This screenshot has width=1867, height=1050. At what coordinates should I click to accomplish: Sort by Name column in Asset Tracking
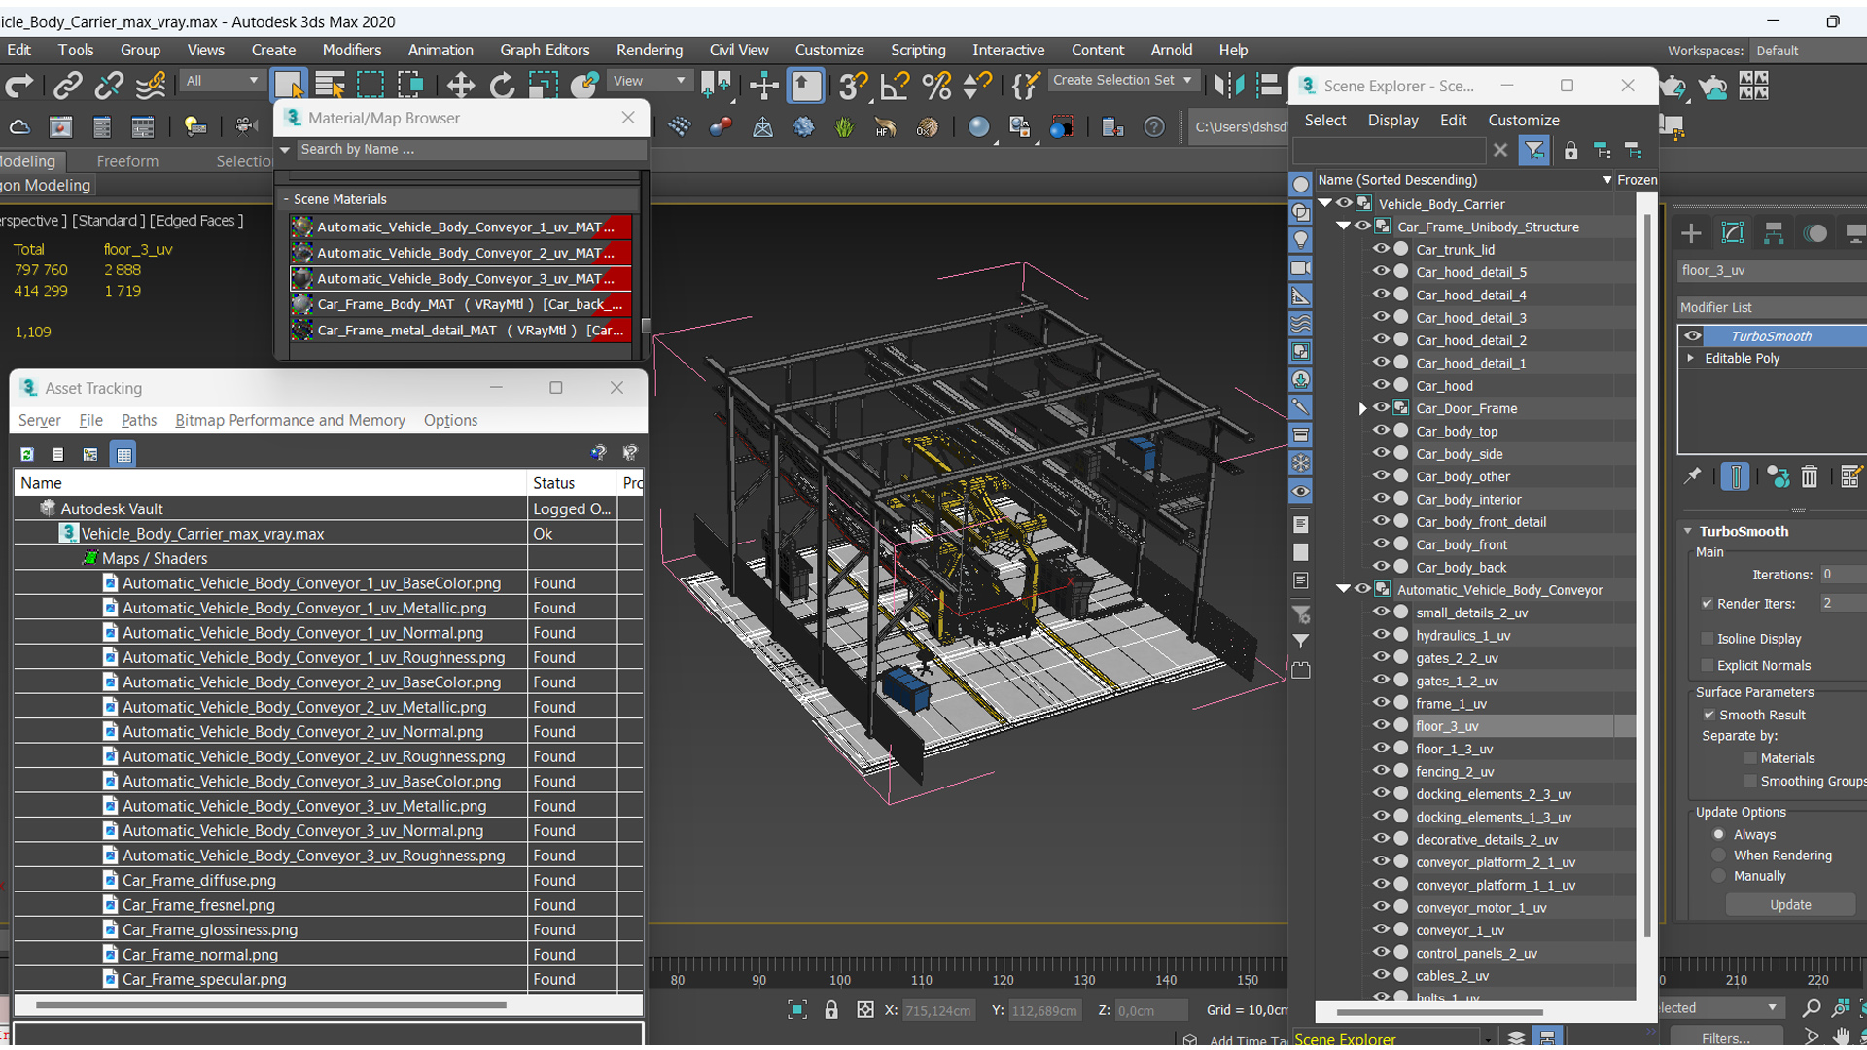pos(270,483)
